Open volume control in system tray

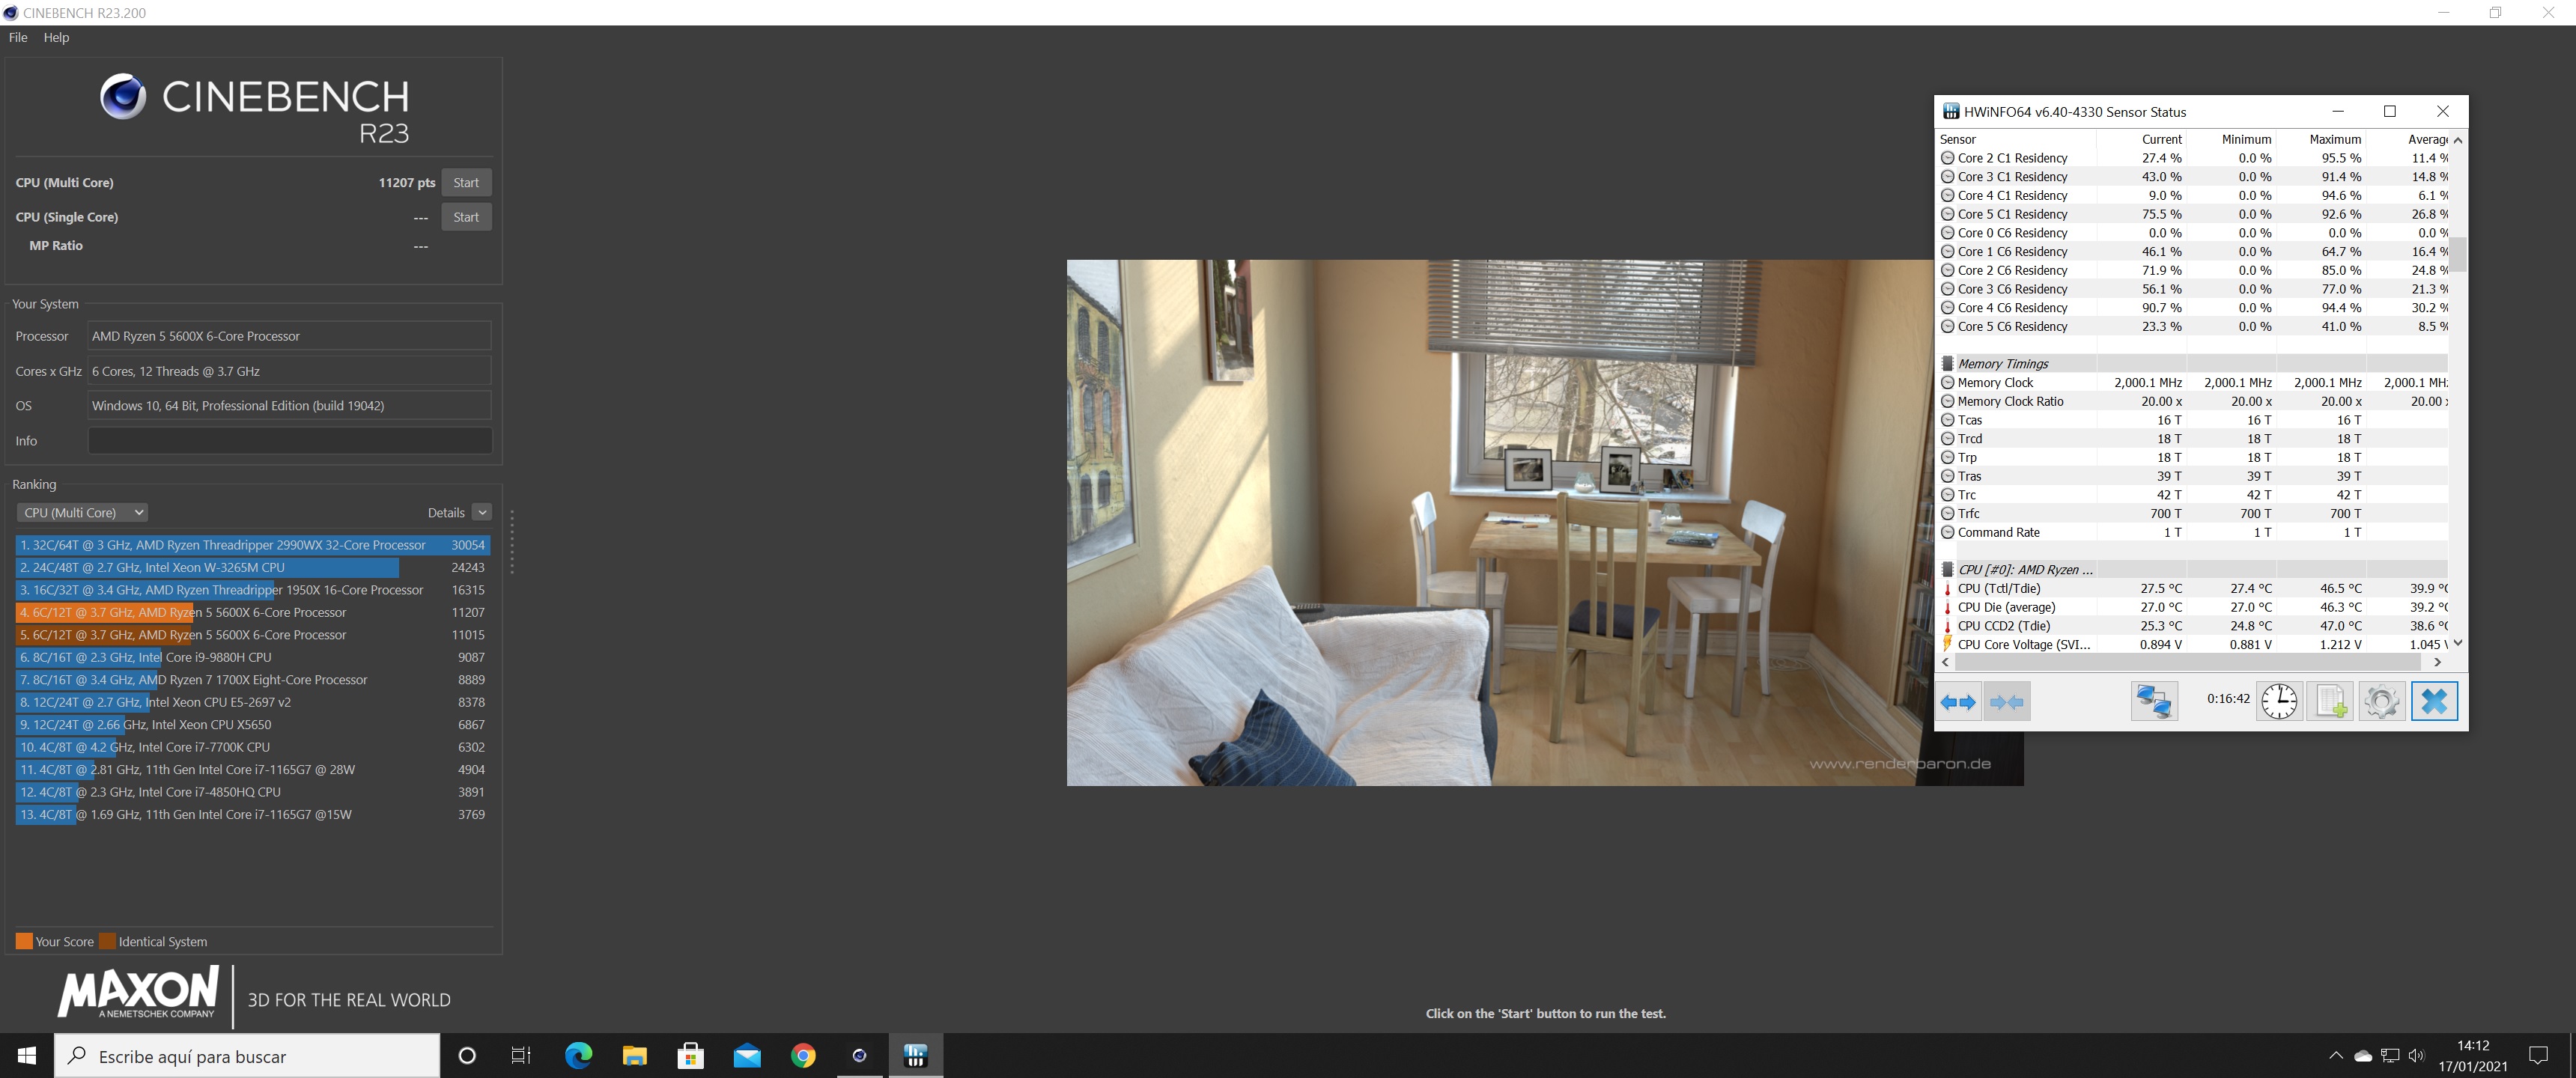tap(2417, 1056)
